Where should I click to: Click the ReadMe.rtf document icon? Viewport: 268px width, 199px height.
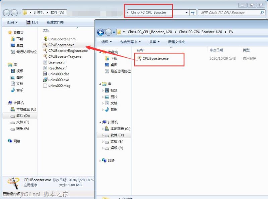tap(45, 68)
